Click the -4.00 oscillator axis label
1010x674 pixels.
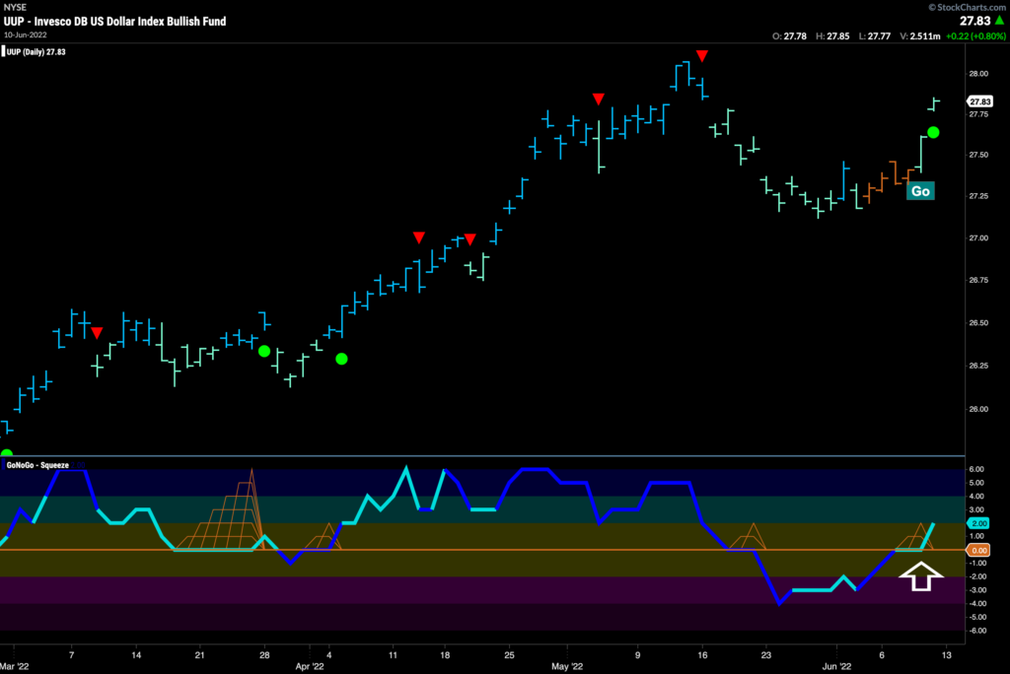pyautogui.click(x=975, y=604)
